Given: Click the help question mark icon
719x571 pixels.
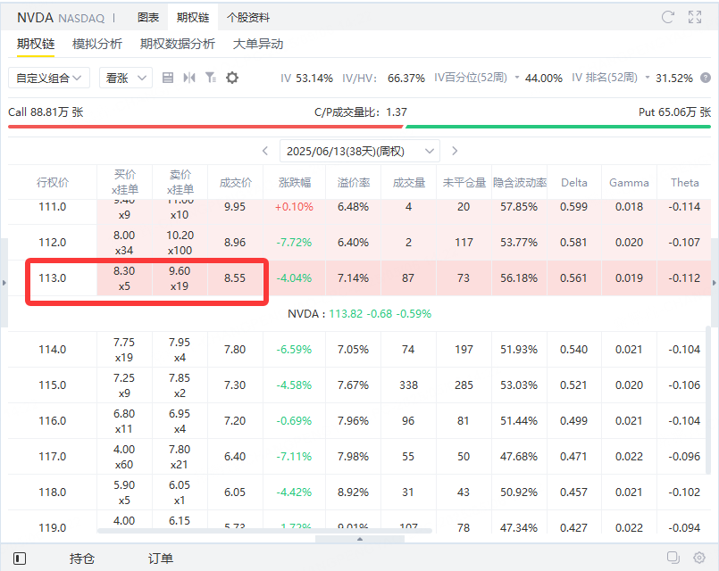Looking at the screenshot, I should [x=706, y=78].
